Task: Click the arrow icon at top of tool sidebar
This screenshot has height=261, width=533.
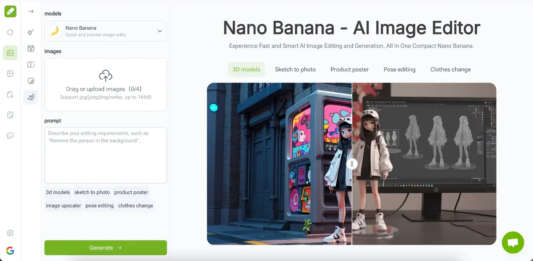Action: click(x=31, y=12)
